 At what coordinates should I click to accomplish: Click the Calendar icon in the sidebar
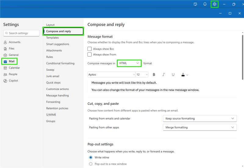[5, 68]
